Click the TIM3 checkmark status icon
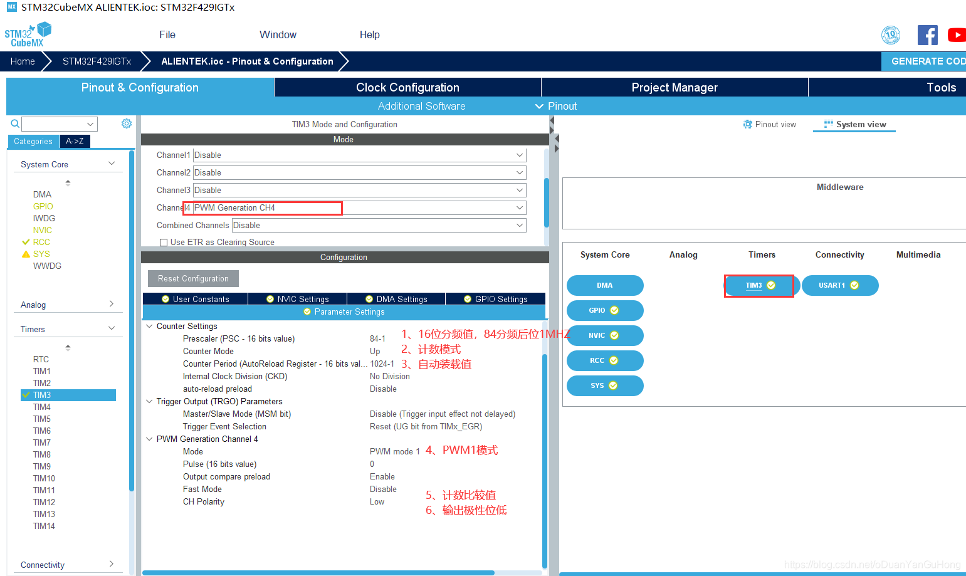This screenshot has height=576, width=966. [771, 285]
